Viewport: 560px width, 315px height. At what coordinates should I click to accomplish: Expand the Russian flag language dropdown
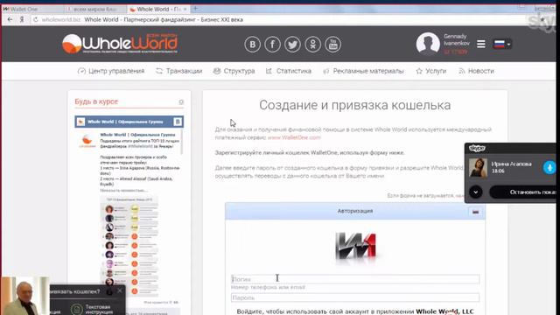501,44
